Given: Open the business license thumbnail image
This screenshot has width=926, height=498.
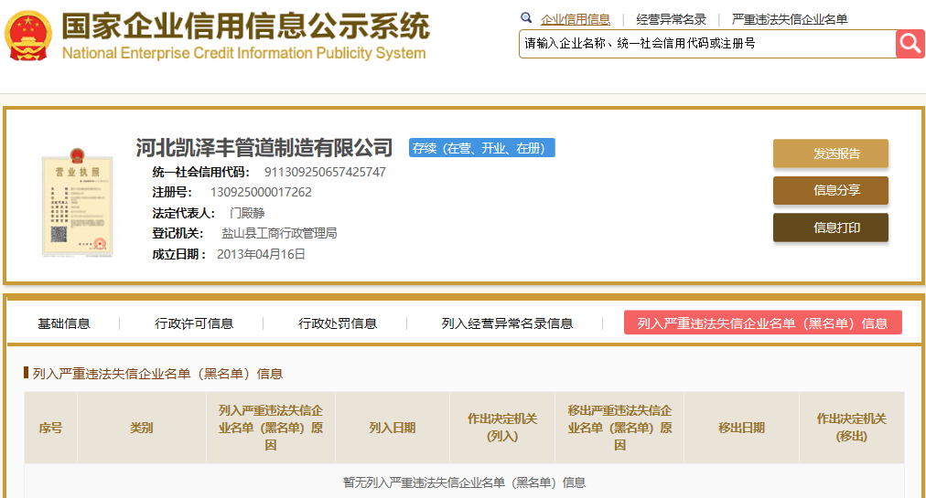Looking at the screenshot, I should point(78,202).
